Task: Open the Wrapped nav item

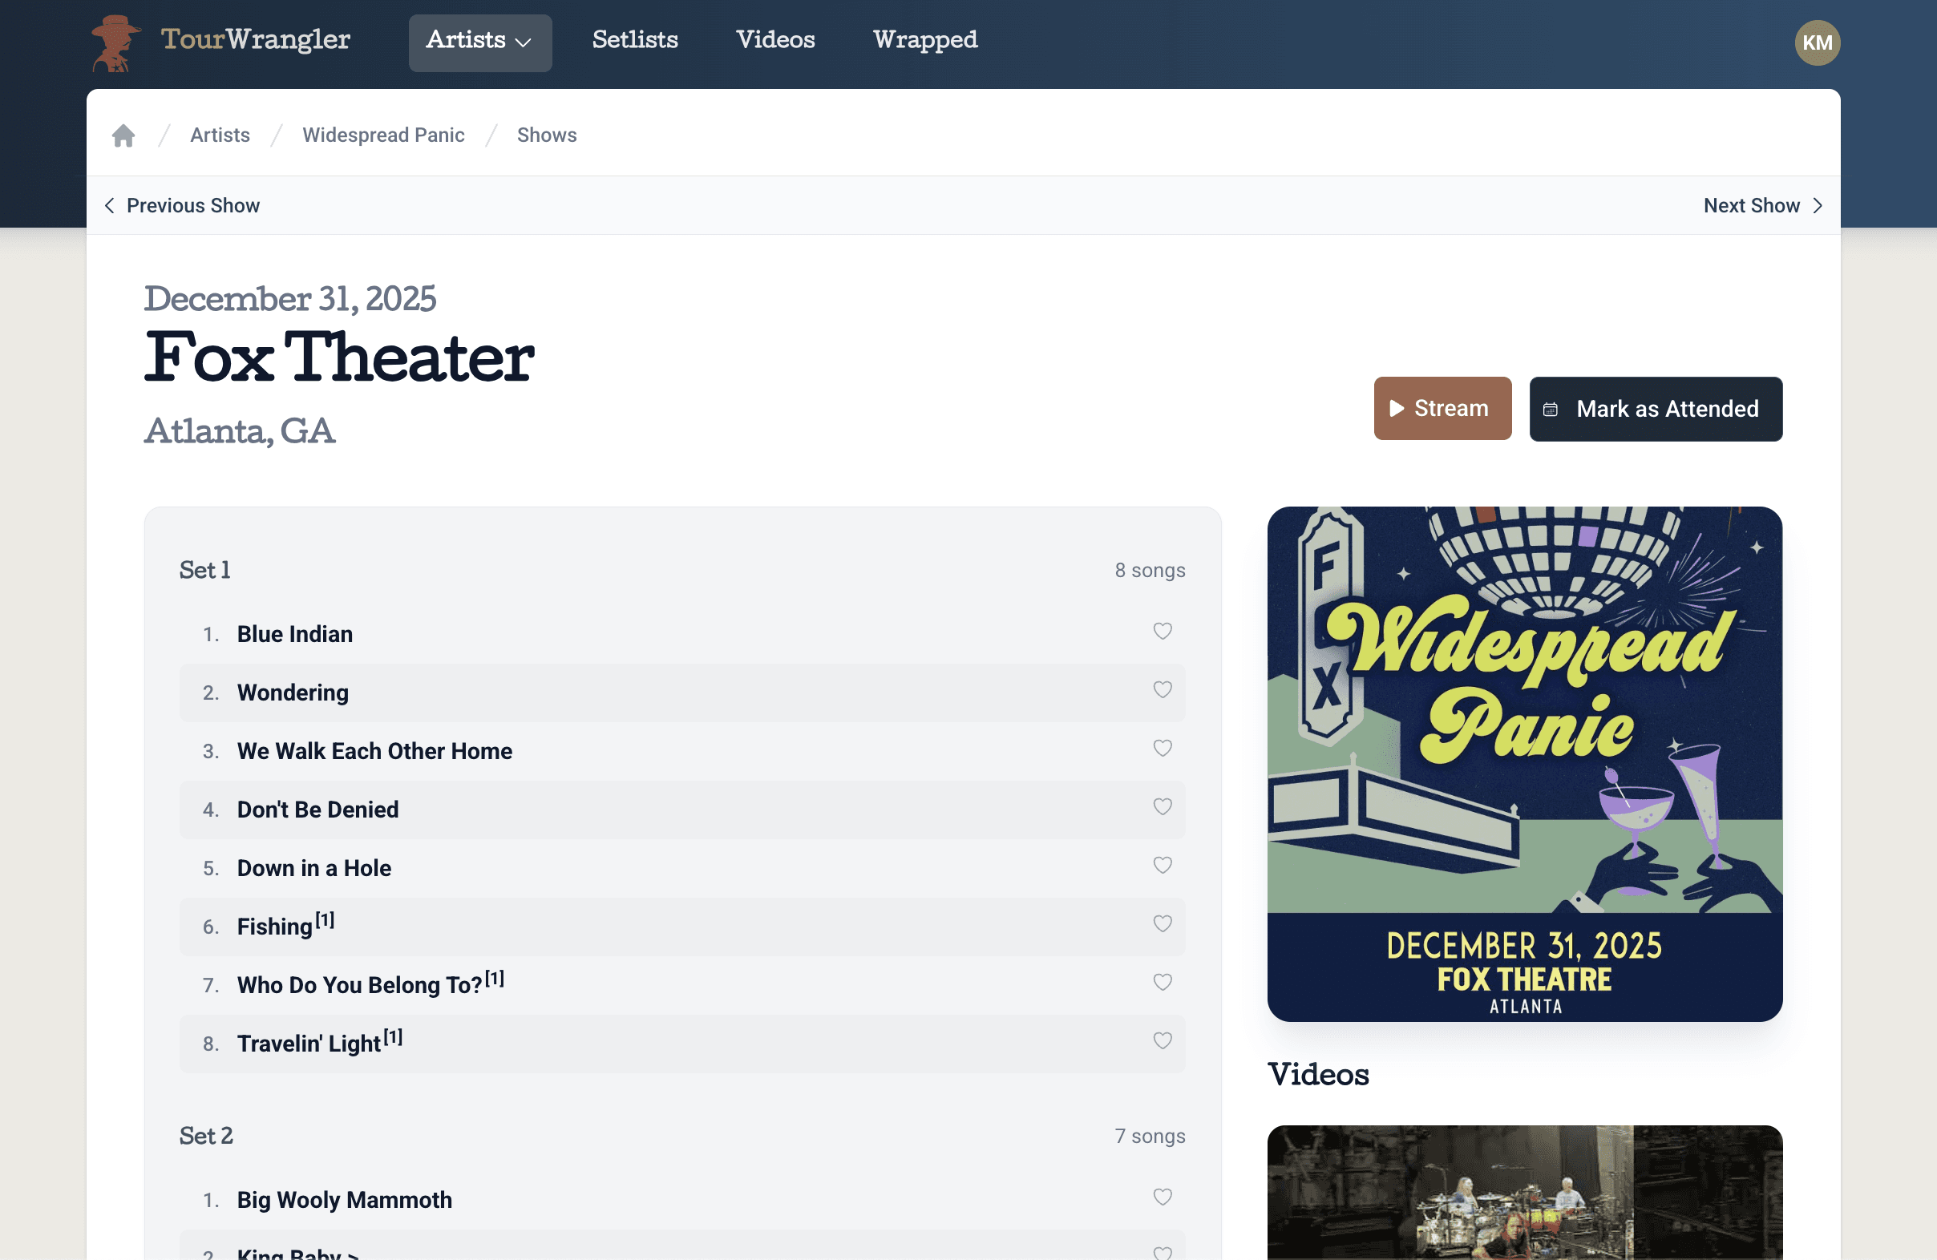Action: (x=924, y=41)
